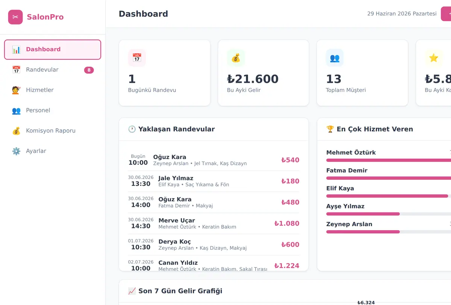Click the people icon on Toplam Müşteri card
Screen dimensions: 451x305
334,58
